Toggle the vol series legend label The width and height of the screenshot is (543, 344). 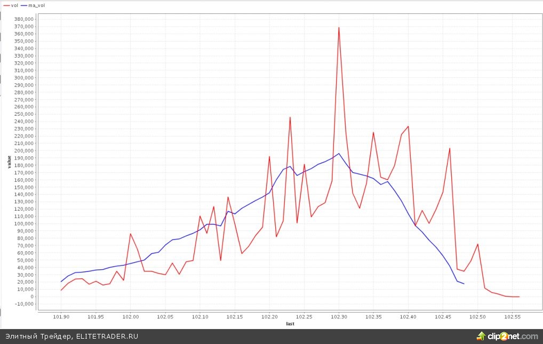(13, 4)
